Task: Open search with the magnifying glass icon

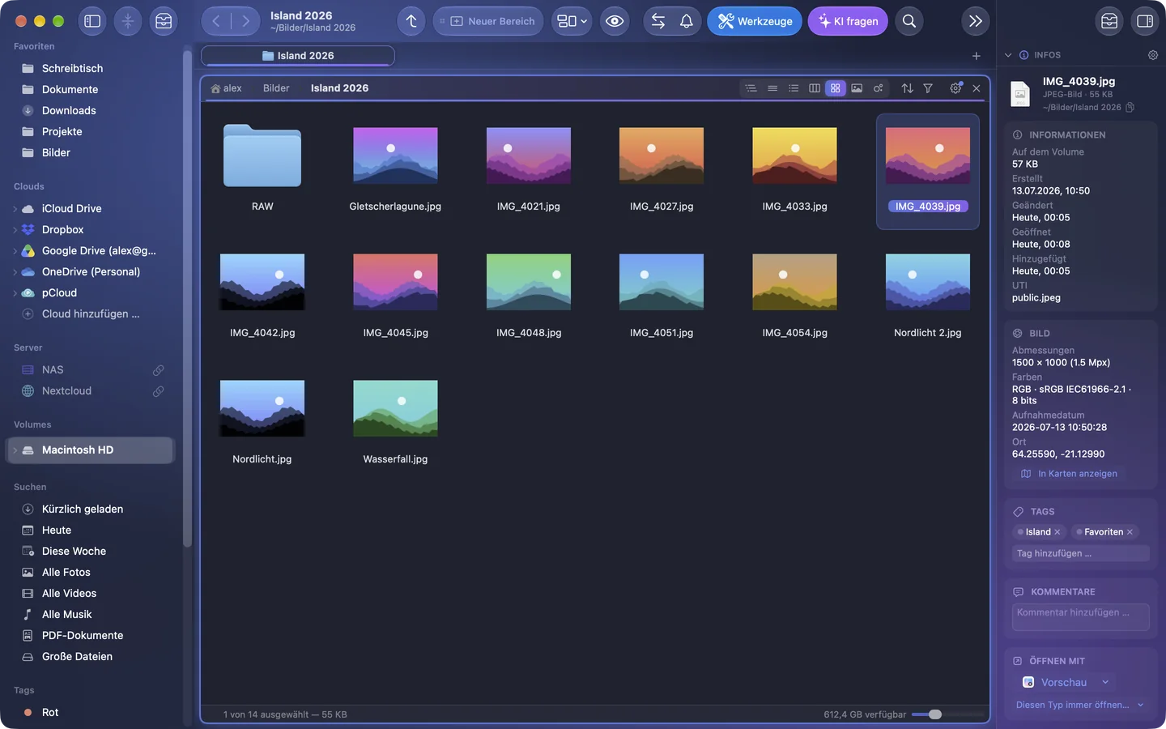Action: [909, 21]
